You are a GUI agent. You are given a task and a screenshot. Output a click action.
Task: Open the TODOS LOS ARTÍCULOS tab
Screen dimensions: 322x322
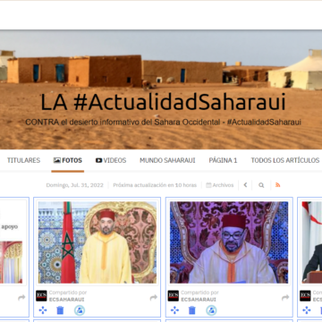[x=285, y=160]
